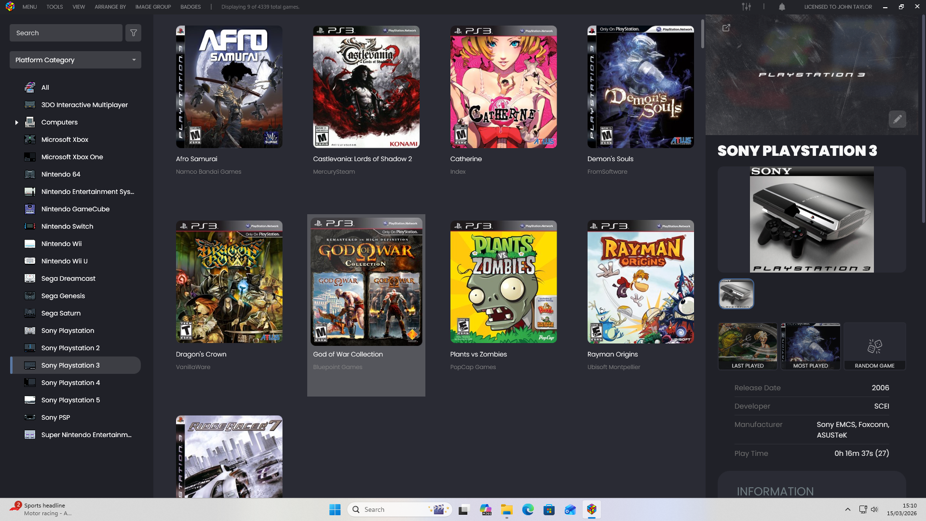Open the Badges menu
Image resolution: width=926 pixels, height=521 pixels.
[190, 7]
